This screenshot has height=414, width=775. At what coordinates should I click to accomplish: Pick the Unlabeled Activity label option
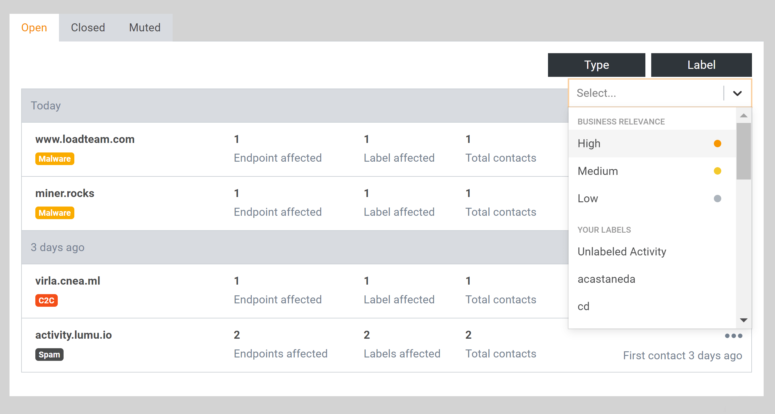622,252
